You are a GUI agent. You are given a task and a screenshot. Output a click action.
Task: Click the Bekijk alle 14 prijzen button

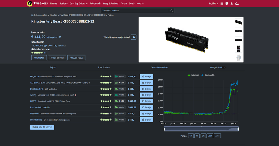pyautogui.click(x=42, y=127)
